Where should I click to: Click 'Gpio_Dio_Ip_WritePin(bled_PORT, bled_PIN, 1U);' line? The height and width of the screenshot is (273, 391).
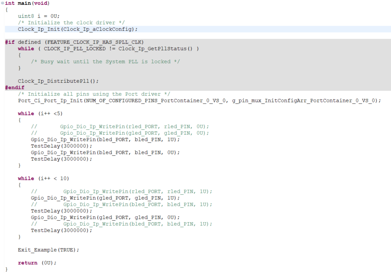click(x=105, y=140)
